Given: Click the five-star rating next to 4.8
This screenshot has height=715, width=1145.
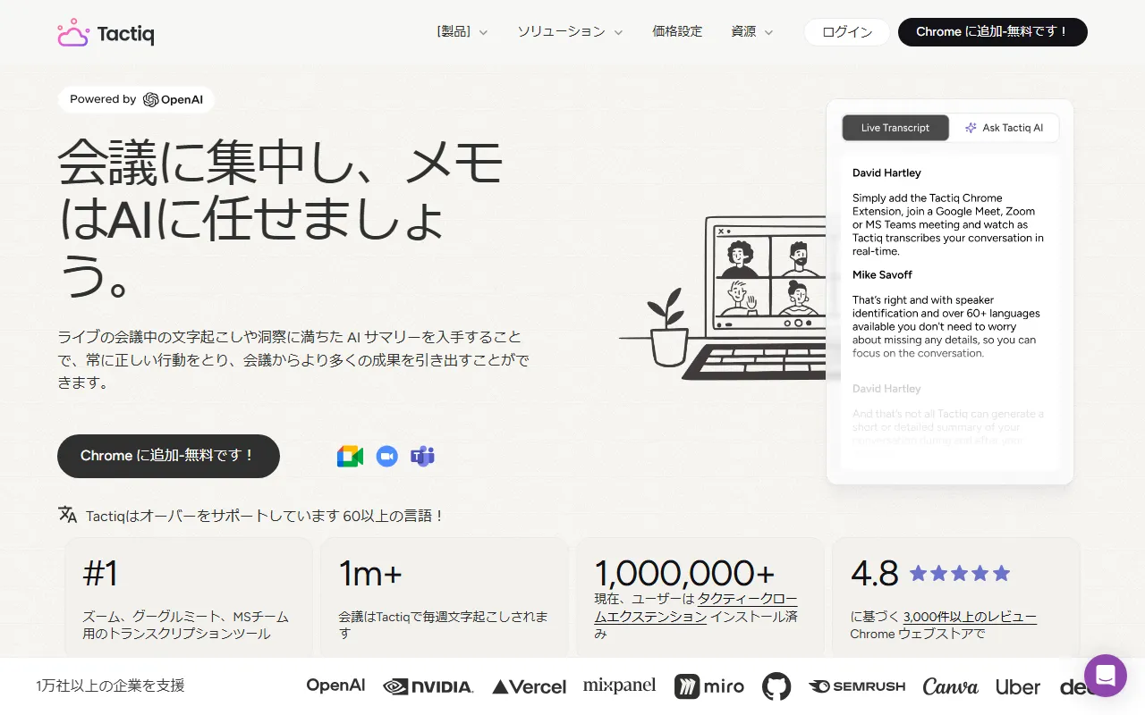Looking at the screenshot, I should pos(959,573).
